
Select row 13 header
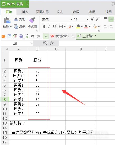point(5,123)
